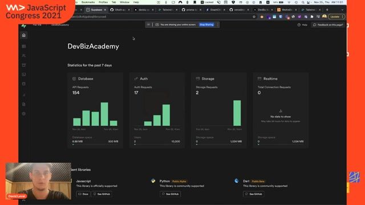365x205 pixels.
Task: Click the Python library logo
Action: pos(153,181)
